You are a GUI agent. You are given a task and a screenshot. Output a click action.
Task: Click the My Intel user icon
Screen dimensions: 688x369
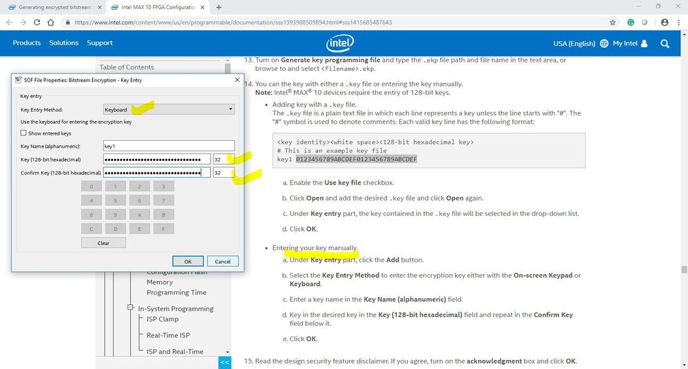644,43
